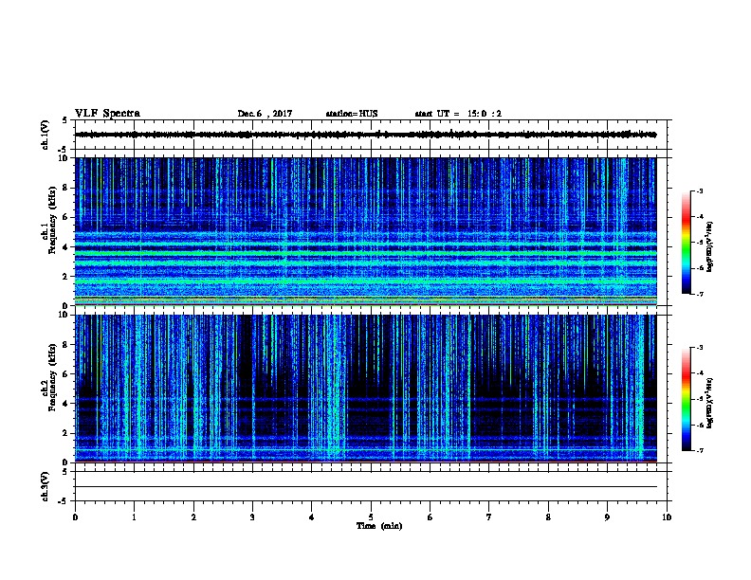
Task: Click the ch.2 color scale bar
Action: [687, 399]
